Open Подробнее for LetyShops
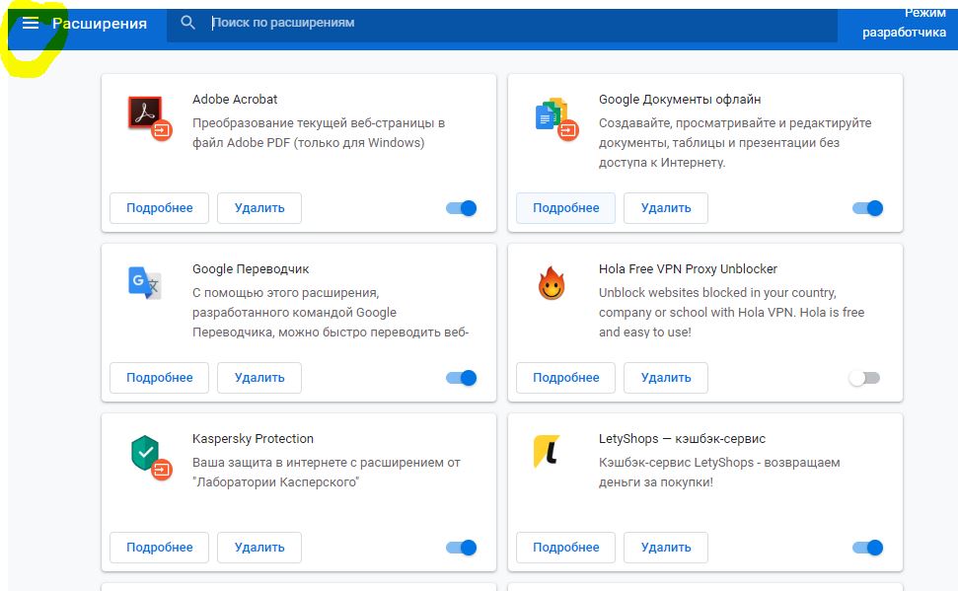Viewport: 958px width, 591px height. [565, 548]
